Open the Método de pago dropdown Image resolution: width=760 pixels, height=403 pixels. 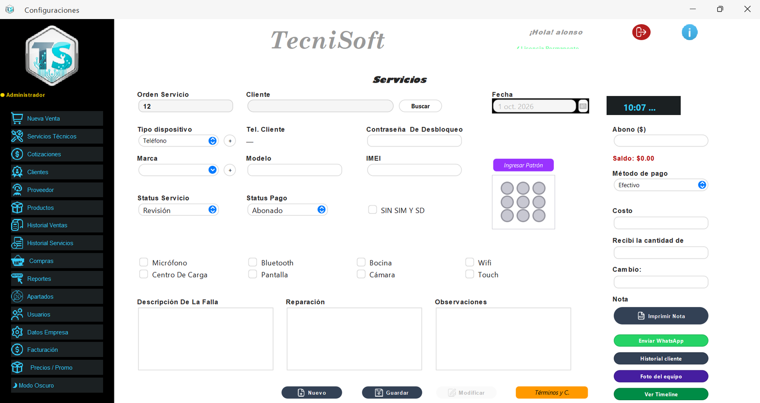tap(661, 185)
